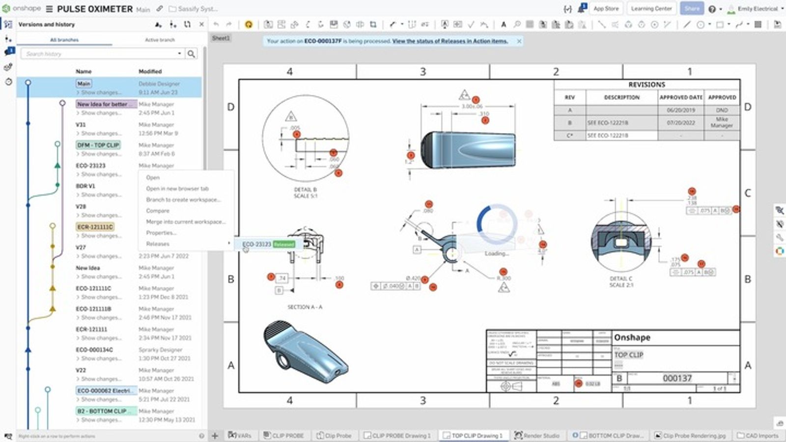Open the Text annotation tool
Screen dimensions: 786x442
tap(504, 23)
